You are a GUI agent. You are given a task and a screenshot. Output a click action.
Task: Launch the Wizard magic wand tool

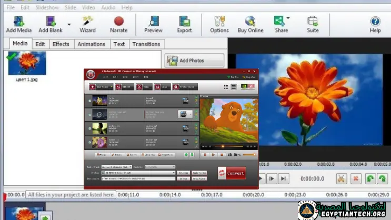[x=87, y=21]
